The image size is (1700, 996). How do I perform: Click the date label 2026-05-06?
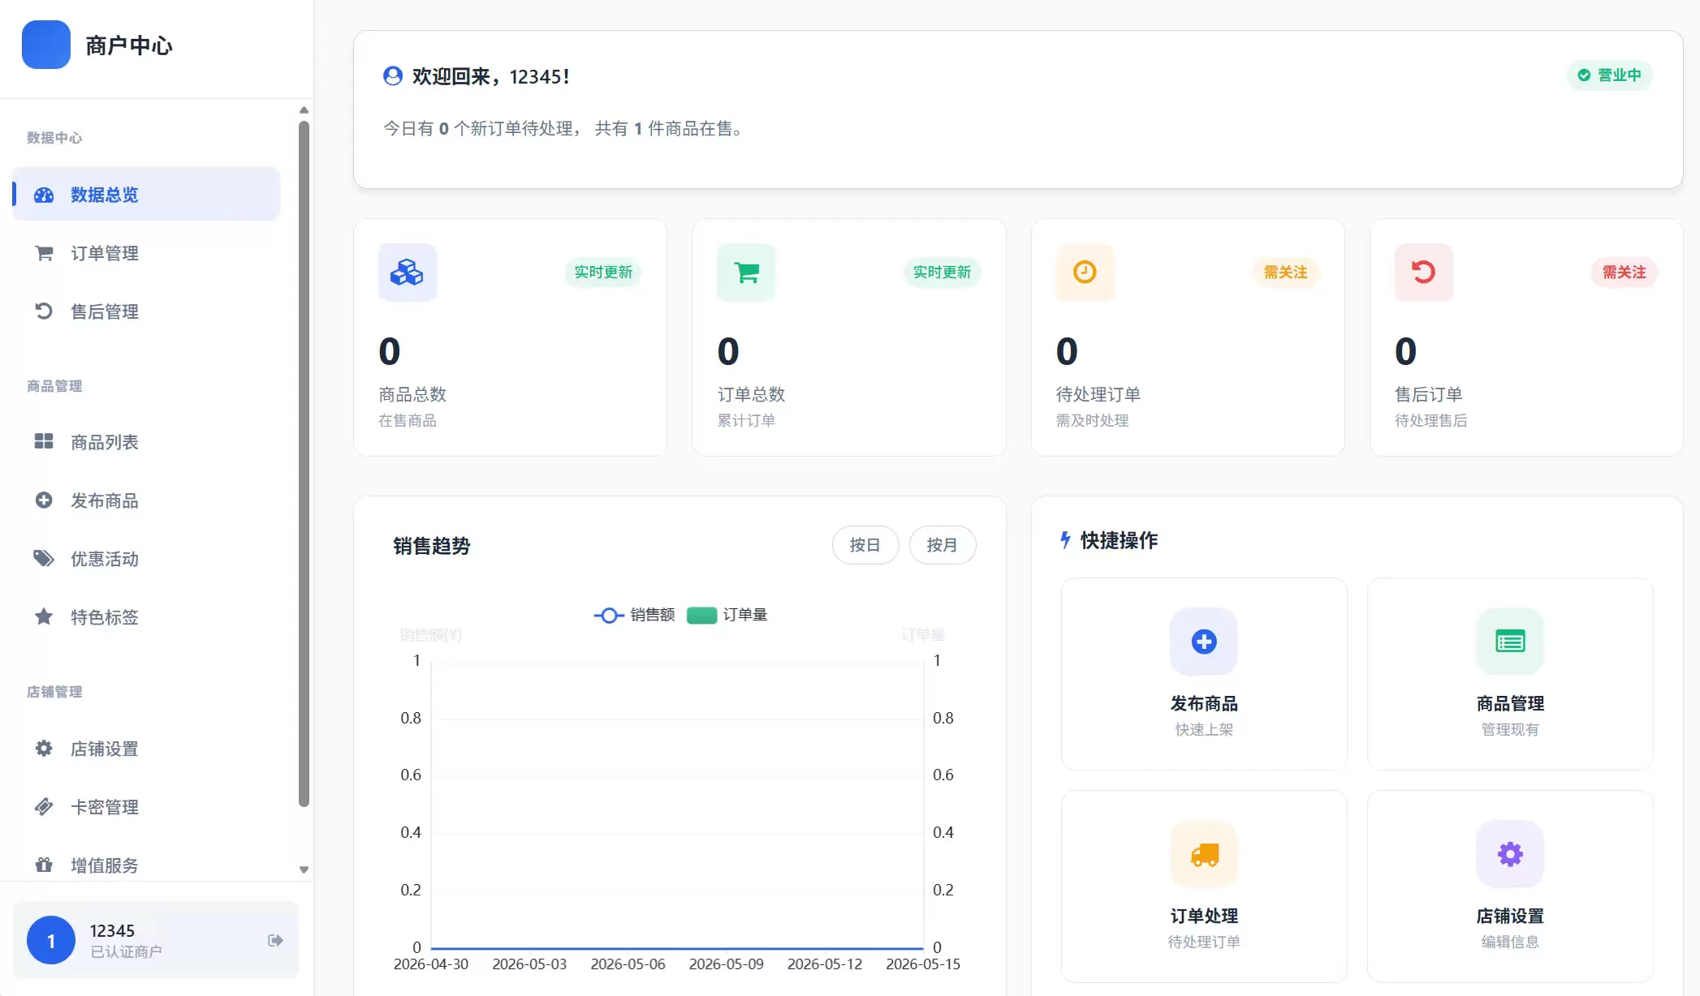coord(628,964)
